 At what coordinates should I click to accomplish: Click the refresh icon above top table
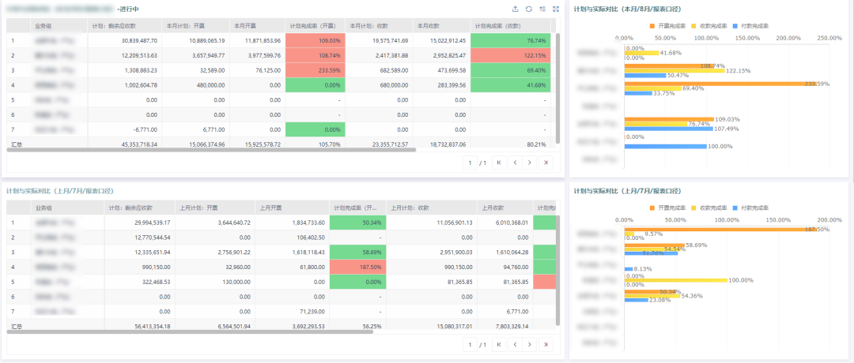tap(529, 9)
